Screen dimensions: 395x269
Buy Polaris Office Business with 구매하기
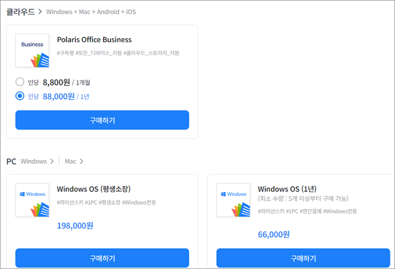[x=102, y=120]
